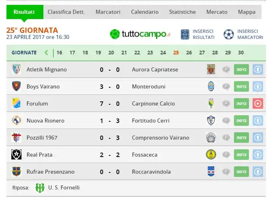Click comment bubble for Pozzilli 1967 match
This screenshot has height=198, width=268.
(226, 138)
